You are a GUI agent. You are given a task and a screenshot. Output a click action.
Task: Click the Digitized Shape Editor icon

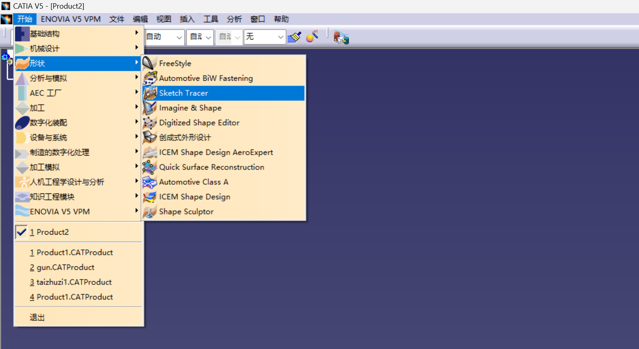150,123
